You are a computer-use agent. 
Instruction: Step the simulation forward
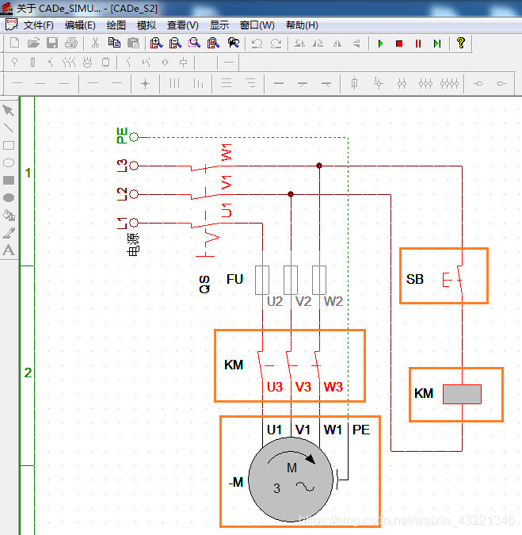pos(437,44)
